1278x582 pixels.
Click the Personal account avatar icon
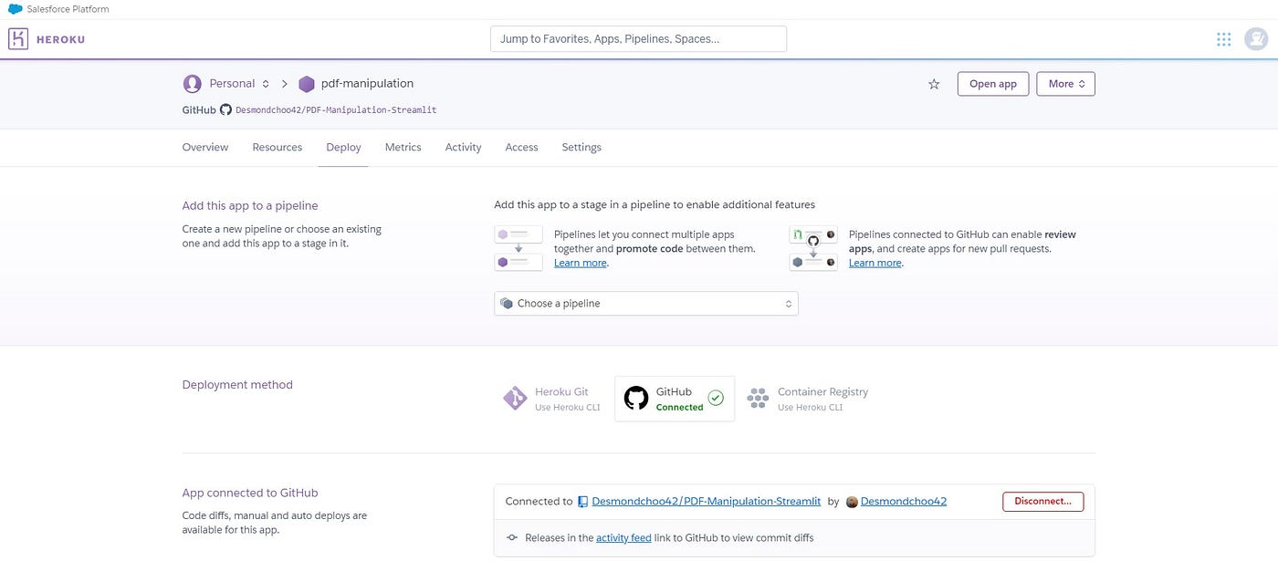point(193,84)
